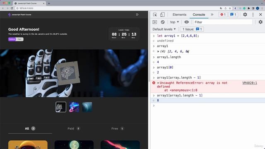Image resolution: width=265 pixels, height=149 pixels.
Task: Toggle the device toolbar in DevTools
Action: [x=162, y=15]
